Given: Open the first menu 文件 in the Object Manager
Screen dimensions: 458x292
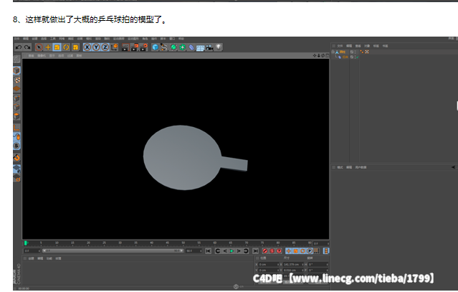Looking at the screenshot, I should (340, 46).
